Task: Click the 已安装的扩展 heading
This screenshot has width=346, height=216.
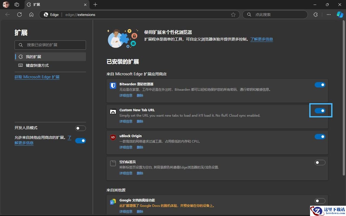Action: 123,62
